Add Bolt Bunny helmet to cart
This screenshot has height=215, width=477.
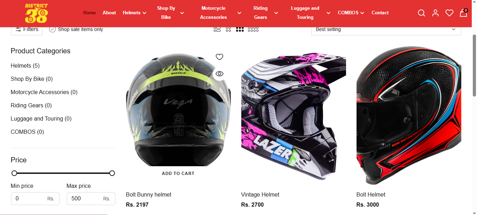pyautogui.click(x=178, y=173)
